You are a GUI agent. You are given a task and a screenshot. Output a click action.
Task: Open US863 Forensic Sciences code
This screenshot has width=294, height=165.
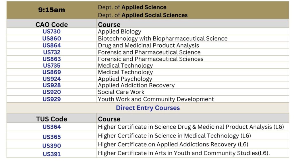52,59
